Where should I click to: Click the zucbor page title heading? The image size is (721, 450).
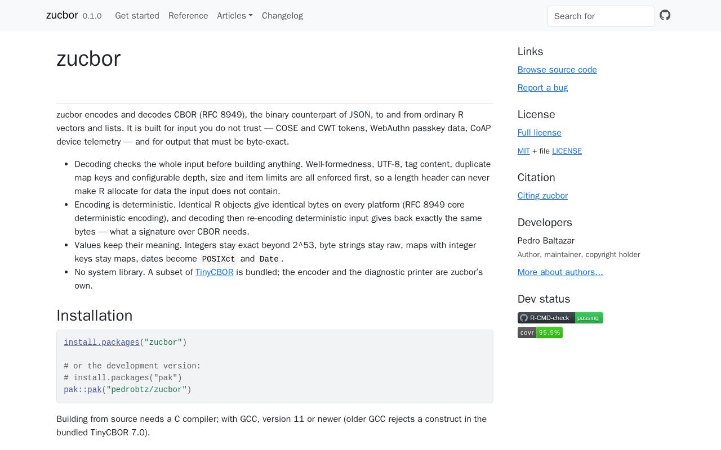88,58
